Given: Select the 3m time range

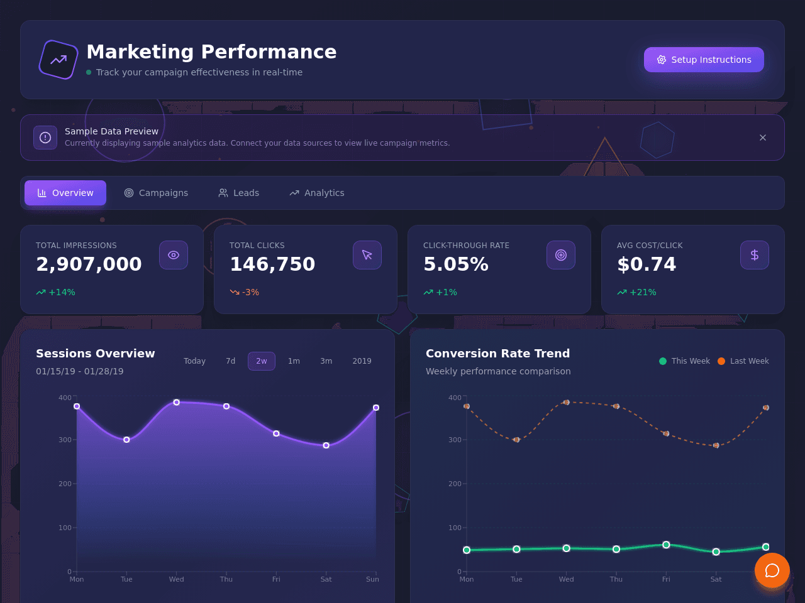Looking at the screenshot, I should coord(326,361).
